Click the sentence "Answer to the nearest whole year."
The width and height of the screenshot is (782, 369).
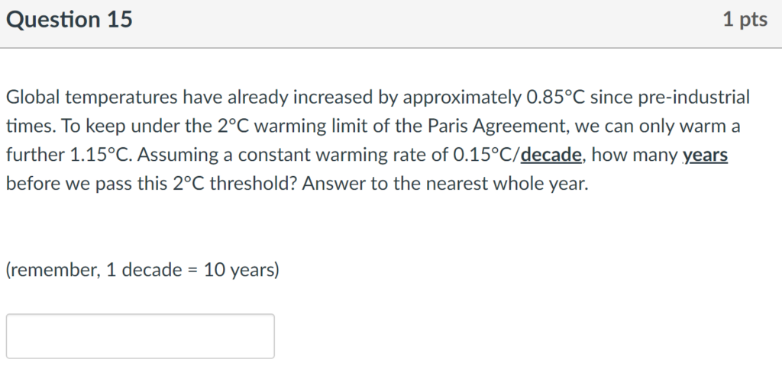pyautogui.click(x=445, y=184)
